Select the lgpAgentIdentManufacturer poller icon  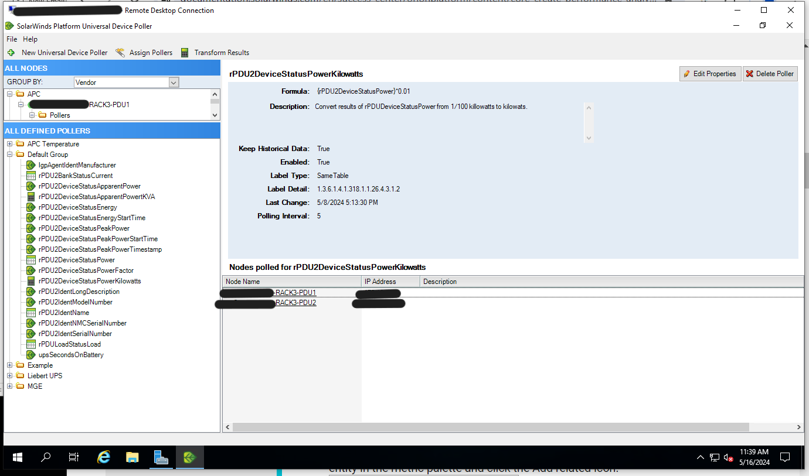(32, 165)
